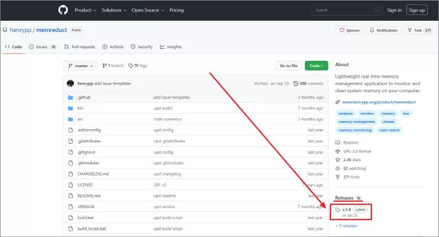Open the LICENSE file
The image size is (439, 237).
85,185
